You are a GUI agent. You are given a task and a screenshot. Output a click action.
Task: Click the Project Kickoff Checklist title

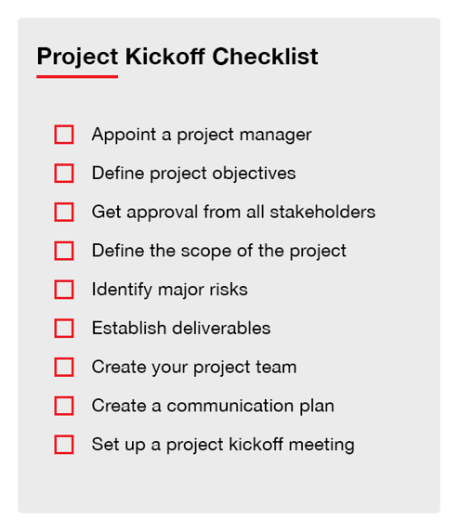[177, 57]
